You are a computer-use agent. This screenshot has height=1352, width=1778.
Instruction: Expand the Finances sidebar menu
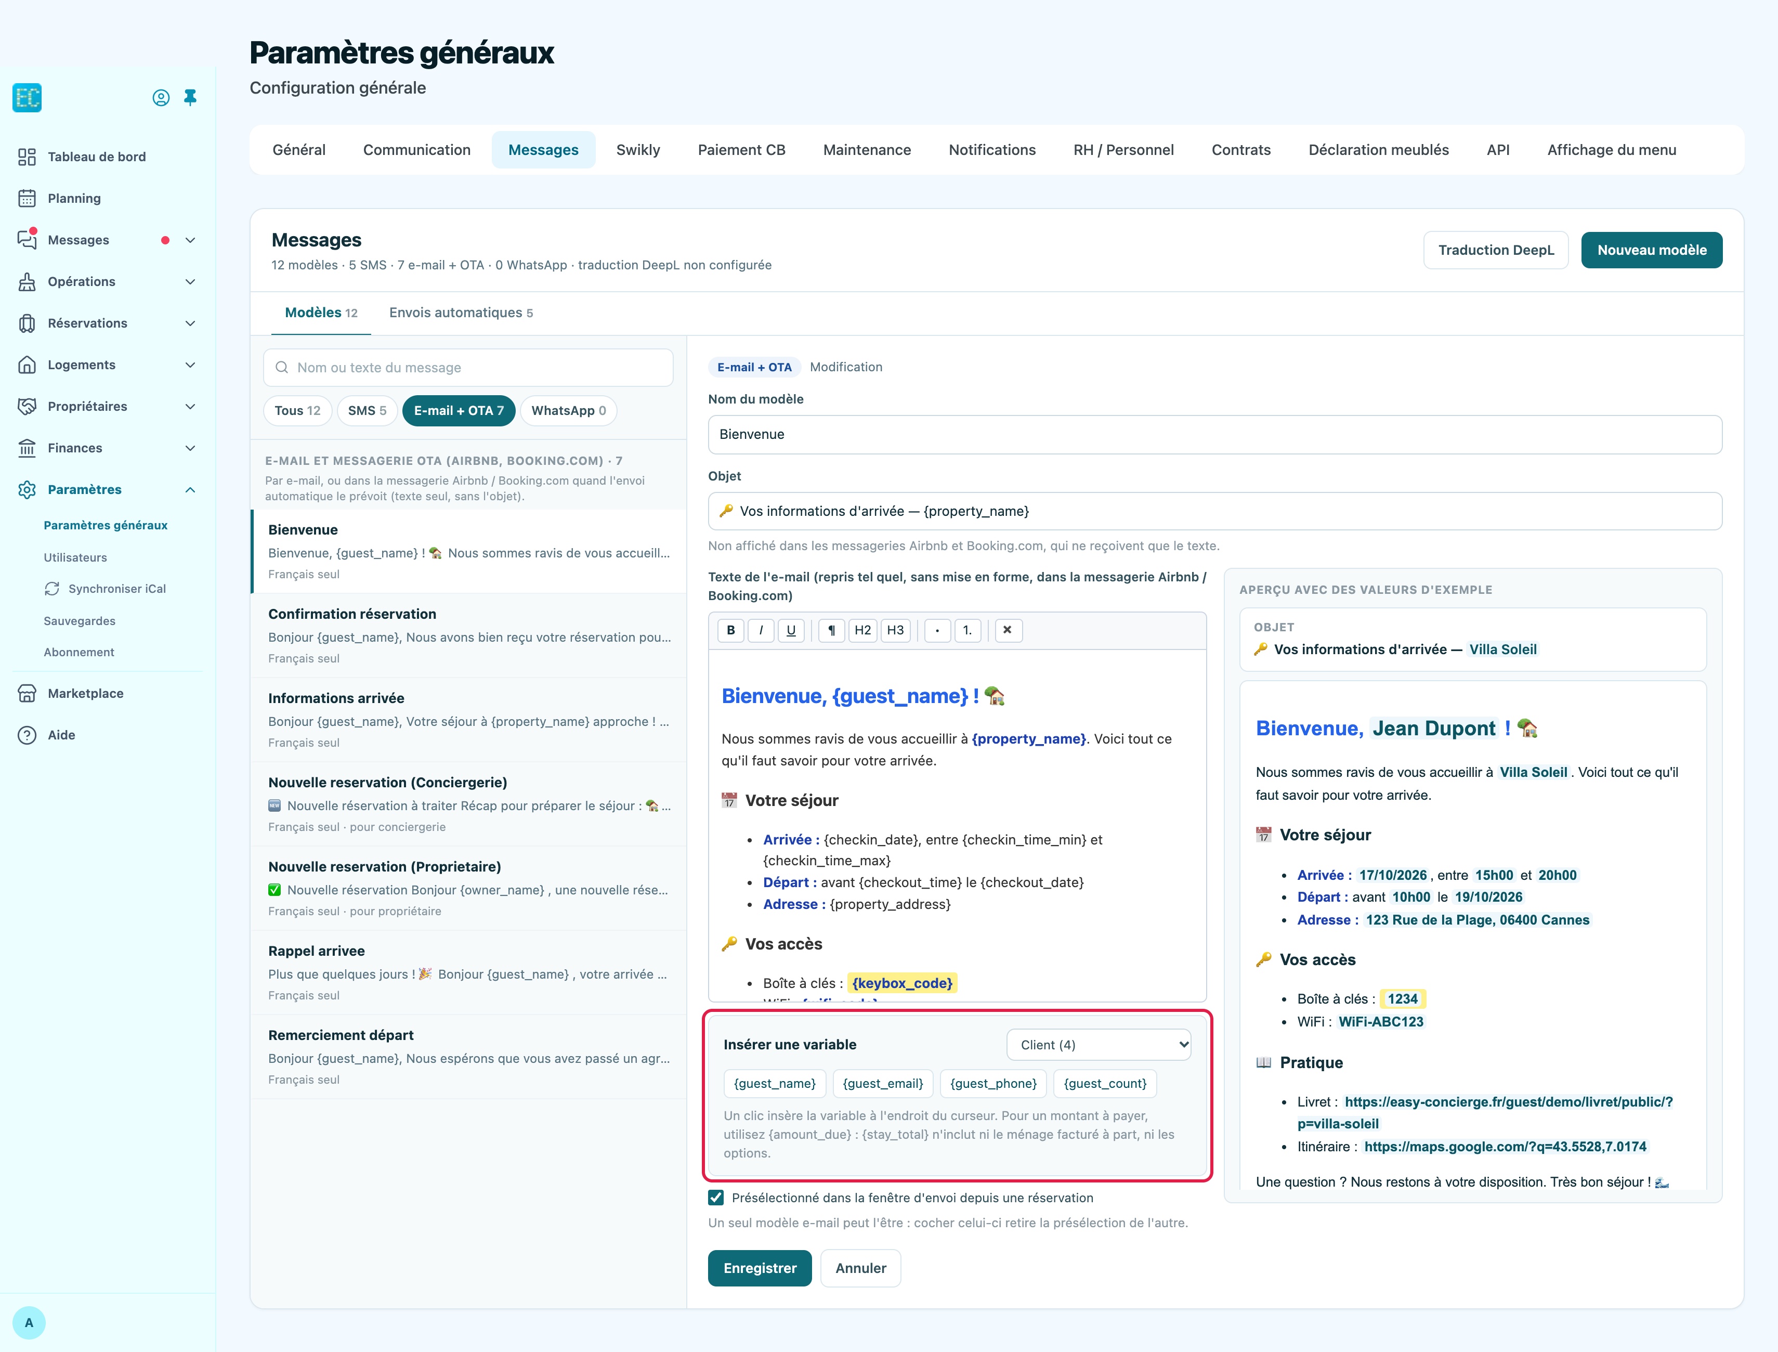tap(191, 447)
